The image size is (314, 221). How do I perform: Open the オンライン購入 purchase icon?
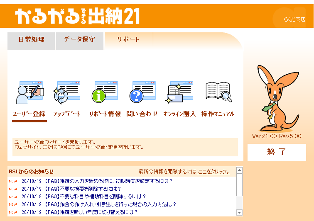[179, 92]
